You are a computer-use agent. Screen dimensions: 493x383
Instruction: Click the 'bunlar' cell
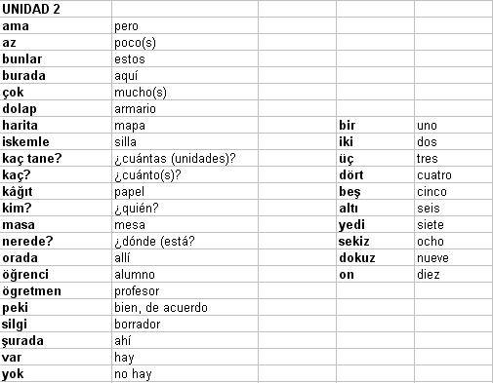pyautogui.click(x=56, y=58)
